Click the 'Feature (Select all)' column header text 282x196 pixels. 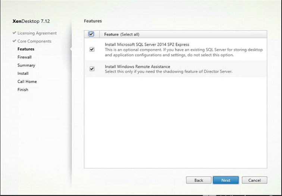(122, 34)
